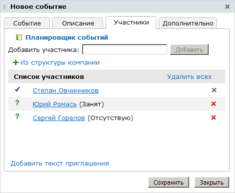Remove Степан Овчинников with gray X icon

coord(214,90)
